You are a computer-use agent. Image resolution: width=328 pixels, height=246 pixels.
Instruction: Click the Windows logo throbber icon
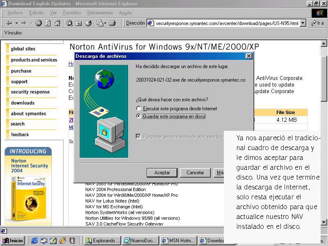[319, 13]
